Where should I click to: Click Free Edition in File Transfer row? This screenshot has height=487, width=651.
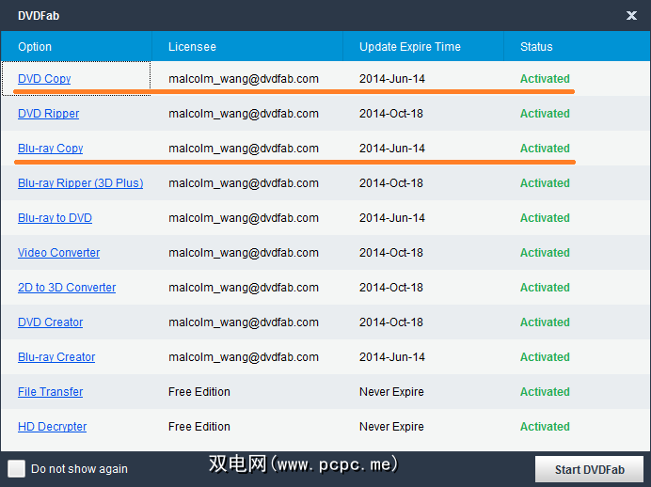coord(198,392)
